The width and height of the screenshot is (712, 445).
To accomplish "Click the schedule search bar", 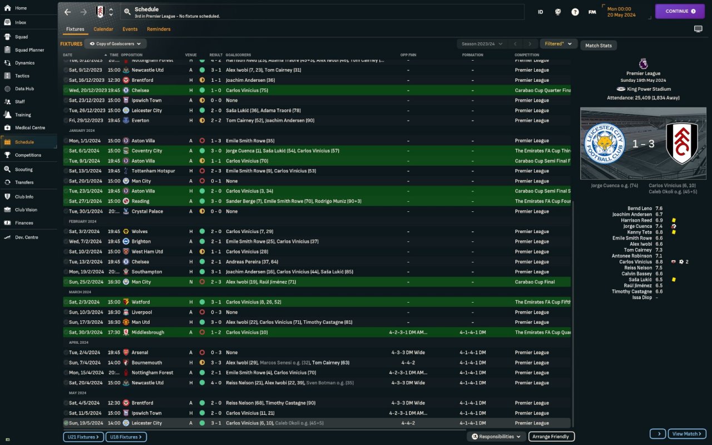I will (x=323, y=12).
